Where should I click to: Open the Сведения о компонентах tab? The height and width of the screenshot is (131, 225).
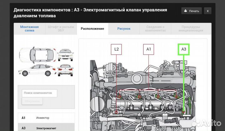point(155,29)
